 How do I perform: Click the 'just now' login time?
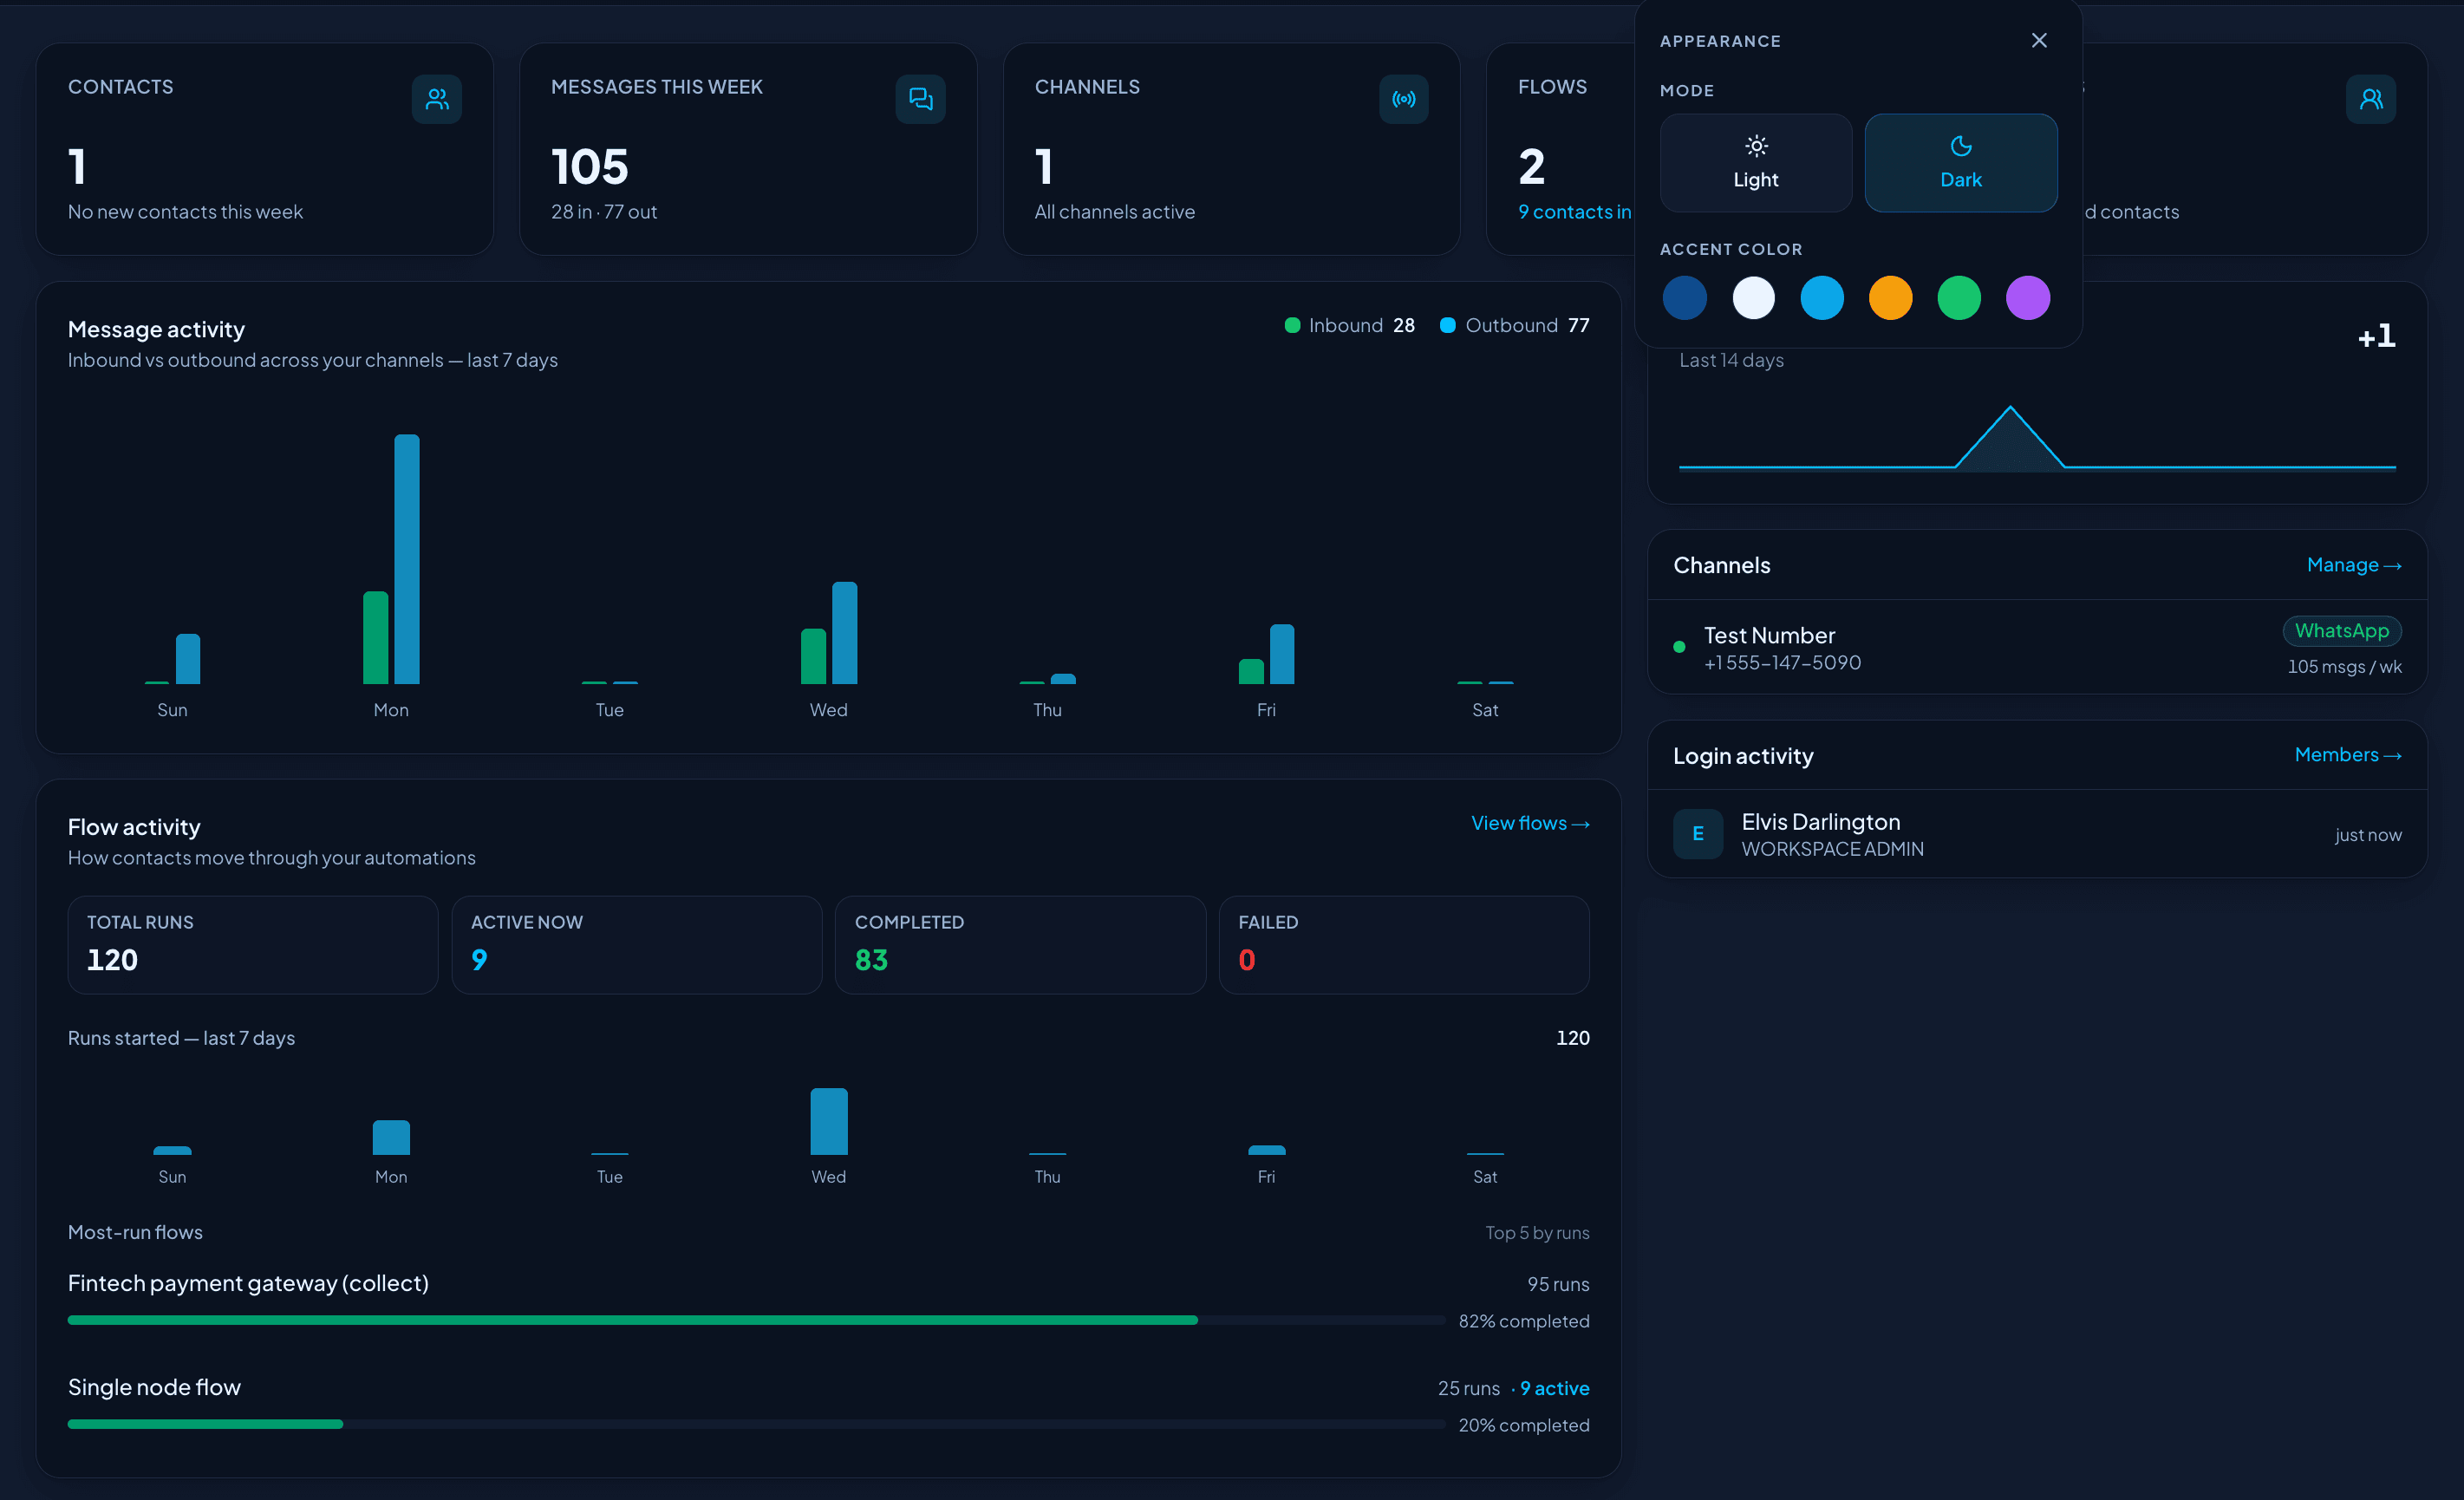pyautogui.click(x=2368, y=835)
